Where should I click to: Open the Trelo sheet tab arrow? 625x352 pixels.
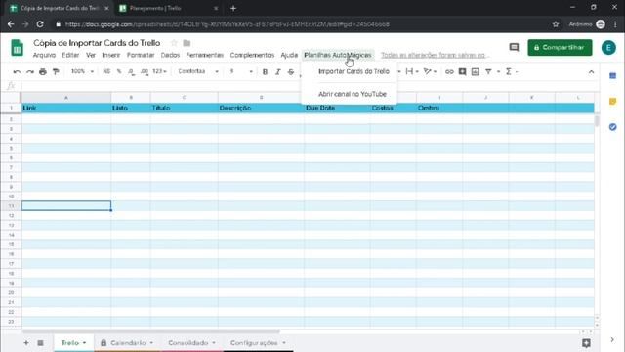click(85, 343)
